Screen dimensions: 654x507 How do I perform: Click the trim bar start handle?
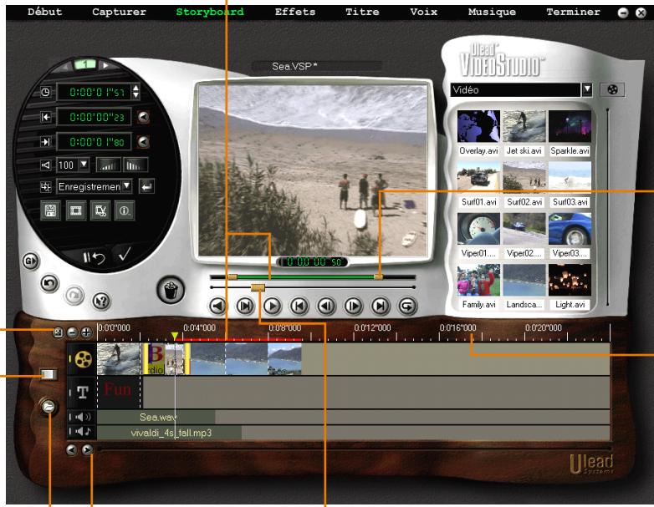tap(232, 276)
